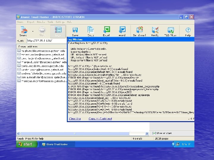Select the ralph.mobley@success.gatech.edu row
The image size is (214, 160).
point(42,51)
